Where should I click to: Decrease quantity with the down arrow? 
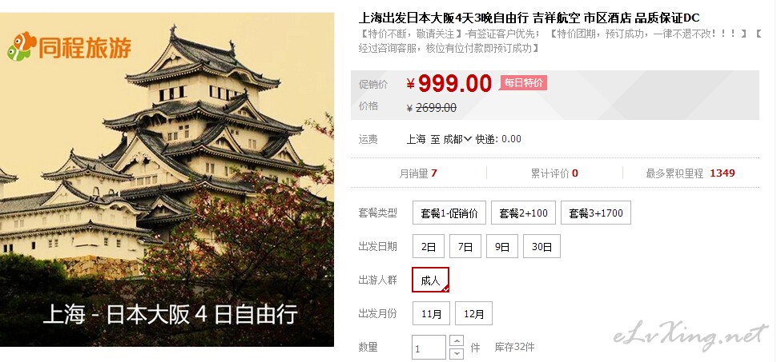[457, 353]
